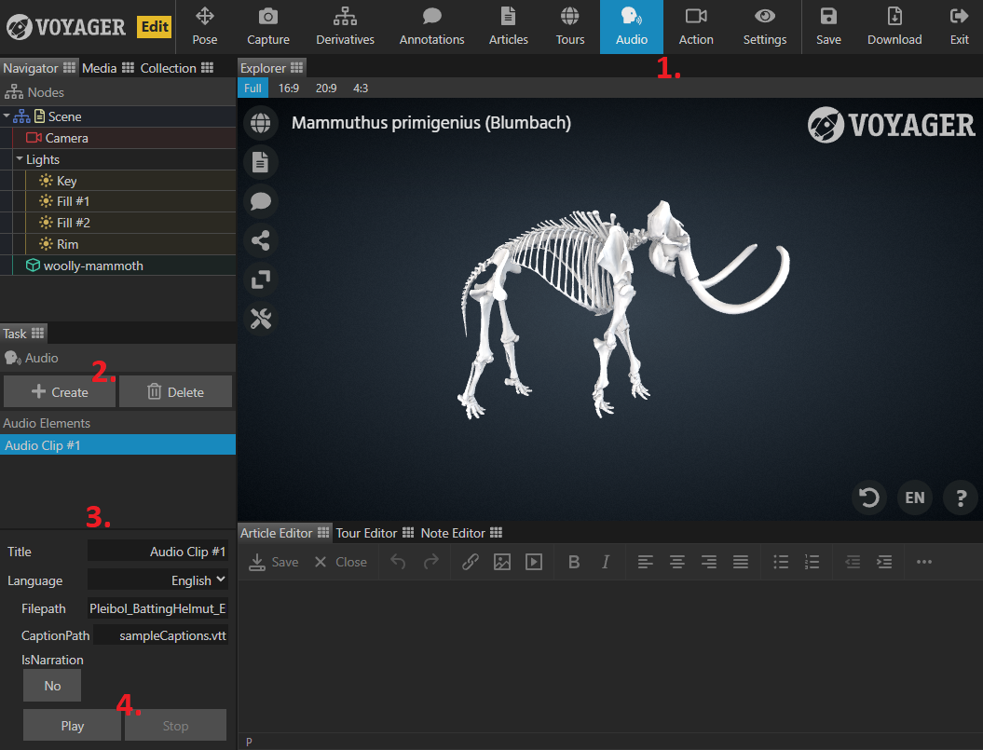Collapse the Scene tree node

7,116
